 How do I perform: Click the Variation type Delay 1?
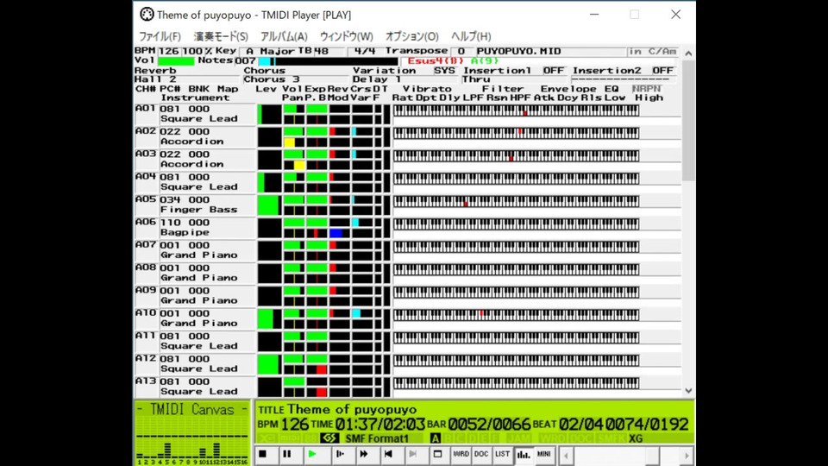coord(377,79)
